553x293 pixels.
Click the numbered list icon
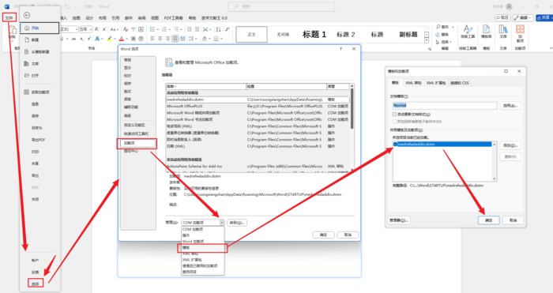click(164, 29)
